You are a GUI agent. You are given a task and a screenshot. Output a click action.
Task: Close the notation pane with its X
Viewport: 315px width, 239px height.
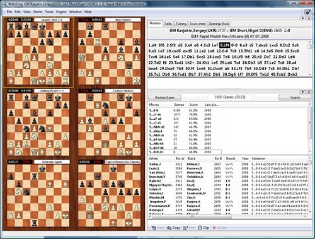tap(309, 18)
